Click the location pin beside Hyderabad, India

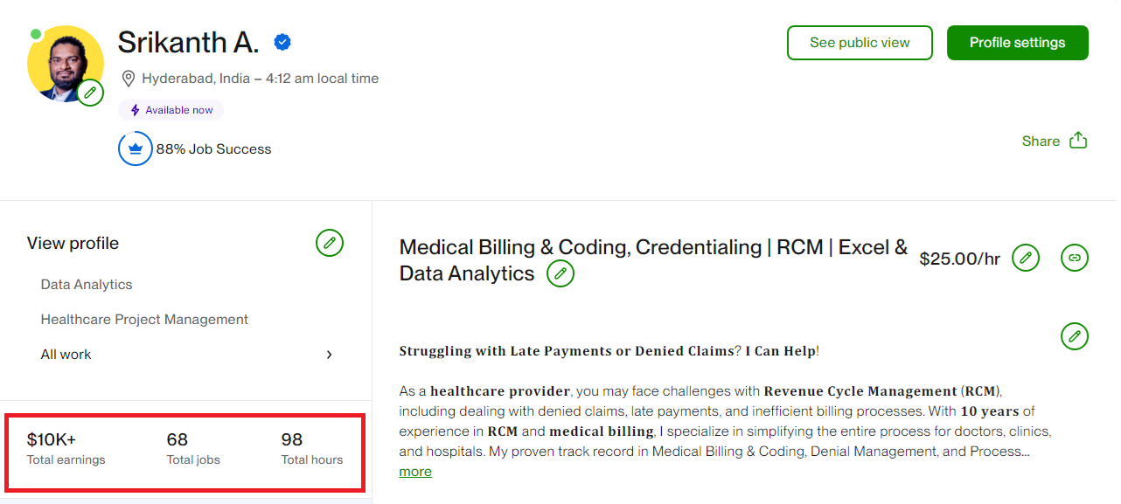pos(129,78)
